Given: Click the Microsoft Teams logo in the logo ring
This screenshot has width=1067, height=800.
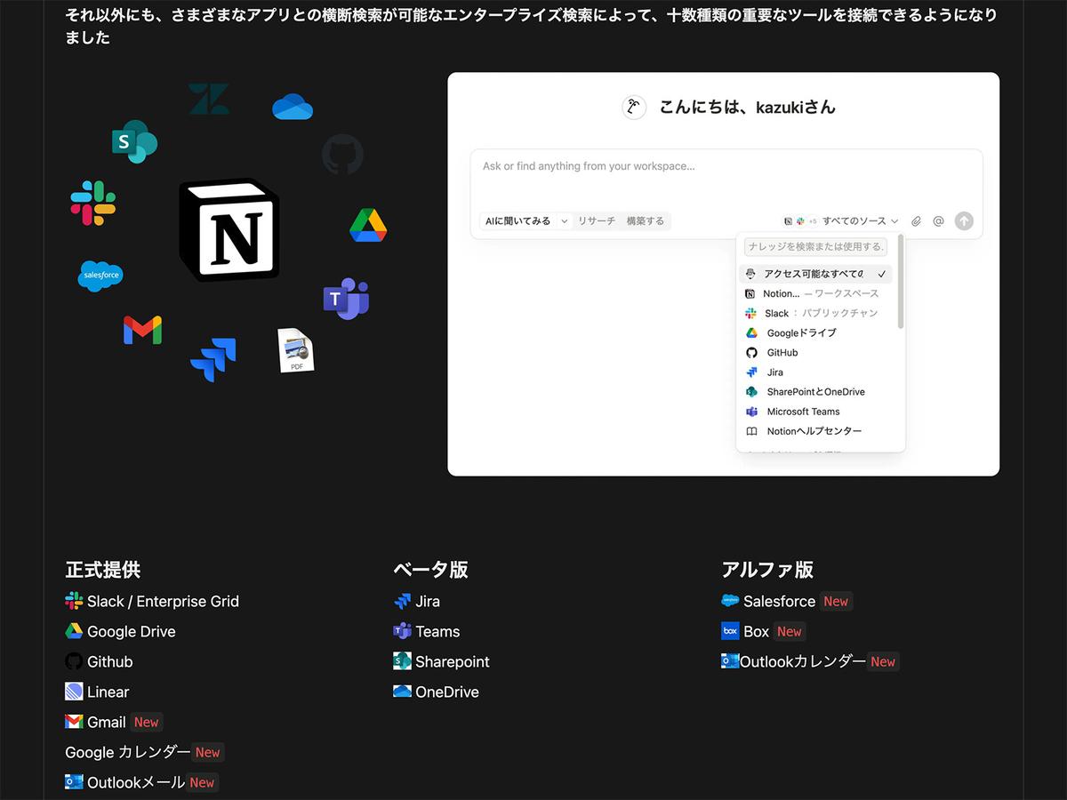Looking at the screenshot, I should [x=346, y=299].
